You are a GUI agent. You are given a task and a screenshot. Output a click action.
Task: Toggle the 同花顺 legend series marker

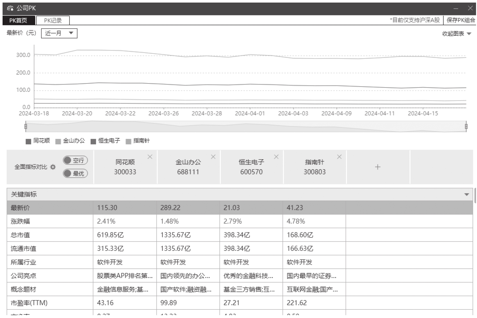click(28, 141)
